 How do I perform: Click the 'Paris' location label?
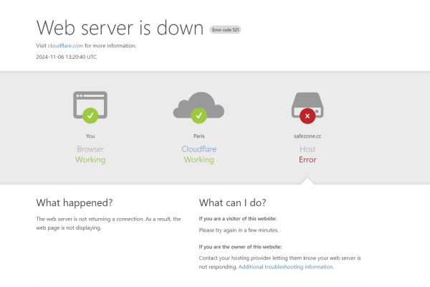click(199, 136)
